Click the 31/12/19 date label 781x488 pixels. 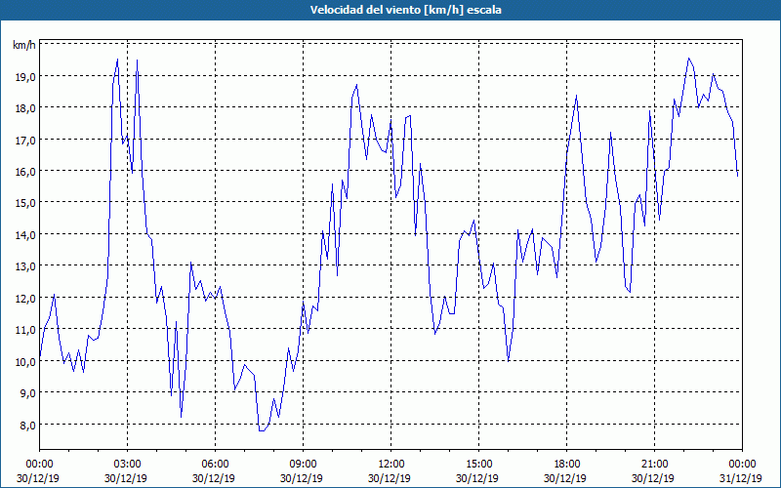pyautogui.click(x=741, y=478)
